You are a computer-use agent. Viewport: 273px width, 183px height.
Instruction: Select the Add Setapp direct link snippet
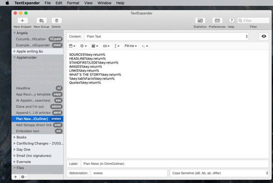[x=38, y=125]
